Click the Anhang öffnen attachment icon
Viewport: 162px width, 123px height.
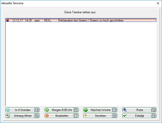[8, 116]
